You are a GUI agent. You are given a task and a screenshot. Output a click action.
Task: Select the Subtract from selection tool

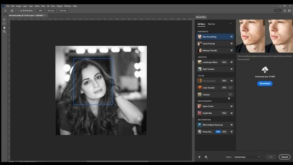pos(4,23)
